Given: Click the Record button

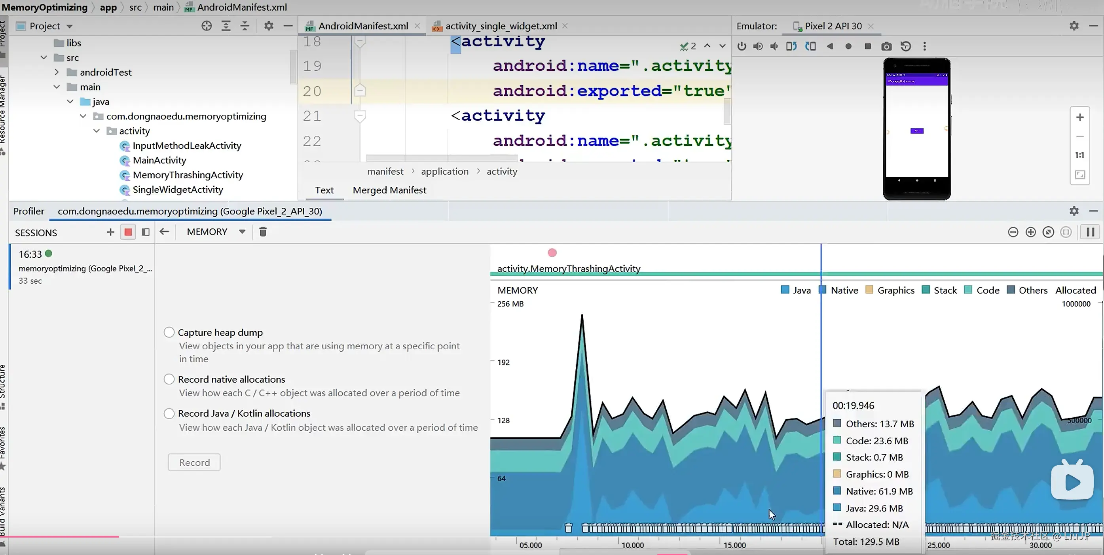Looking at the screenshot, I should (194, 462).
